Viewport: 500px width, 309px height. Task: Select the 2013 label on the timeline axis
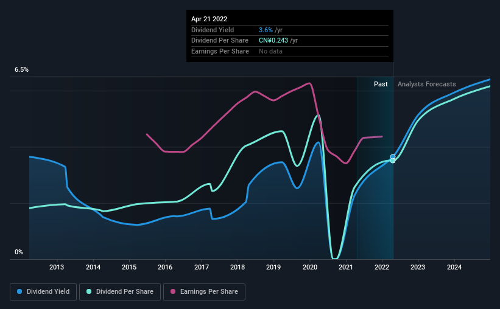tap(57, 267)
